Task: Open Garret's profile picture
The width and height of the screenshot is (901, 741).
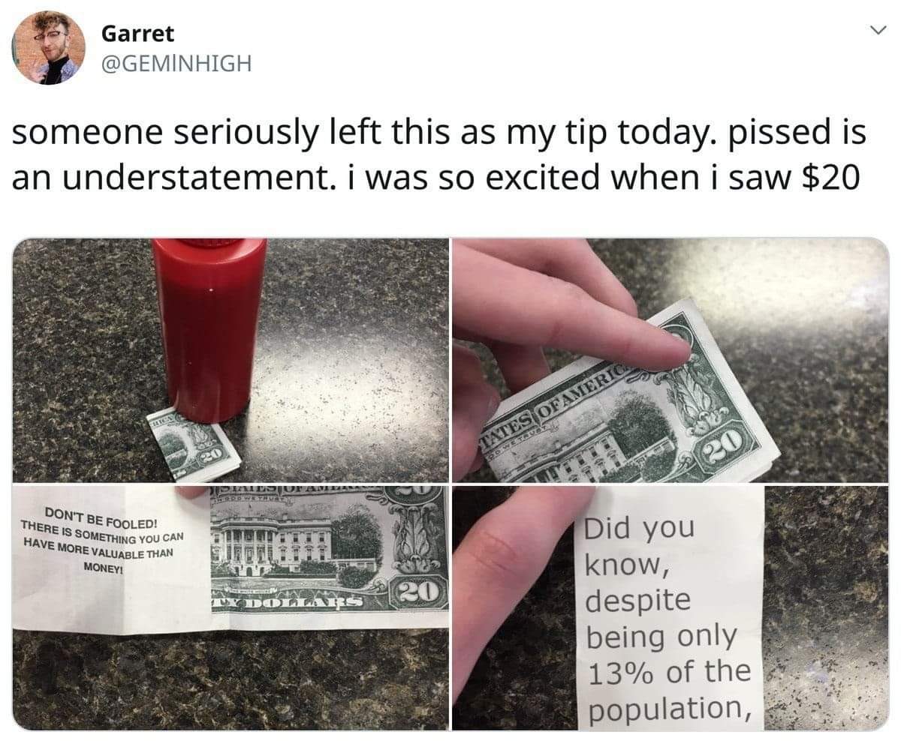Action: click(48, 48)
